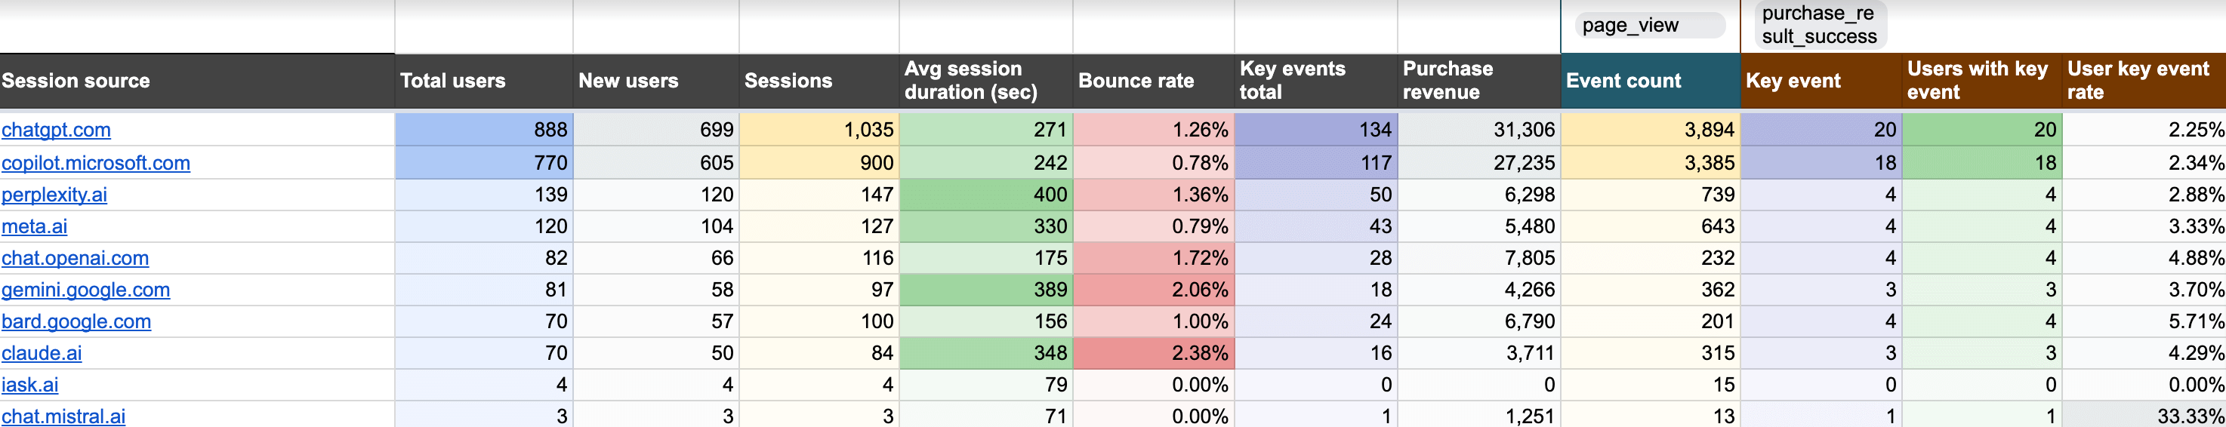
Task: Click the Purchase revenue column header
Action: pyautogui.click(x=1479, y=81)
